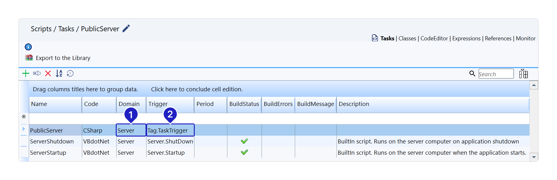
Task: Click the rename item toolbar icon
Action: [x=37, y=73]
